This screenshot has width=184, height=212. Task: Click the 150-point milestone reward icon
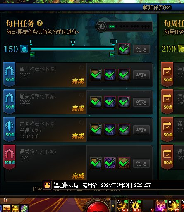[124, 49]
